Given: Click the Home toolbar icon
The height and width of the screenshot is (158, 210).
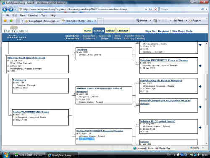Looking at the screenshot, I should click(x=142, y=21).
